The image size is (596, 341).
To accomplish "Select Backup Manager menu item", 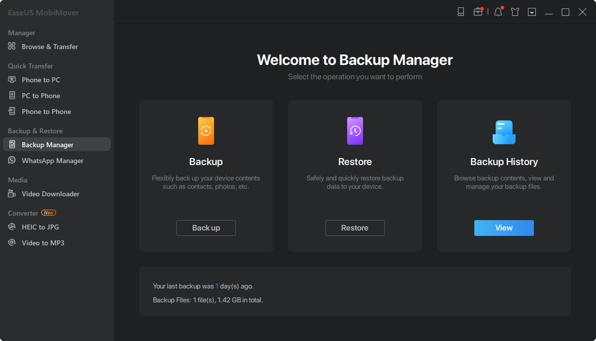I will tap(57, 145).
